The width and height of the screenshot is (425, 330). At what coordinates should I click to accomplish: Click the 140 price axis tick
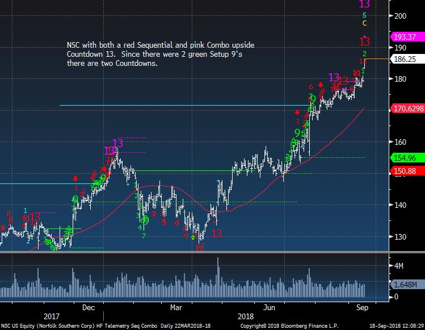point(401,205)
